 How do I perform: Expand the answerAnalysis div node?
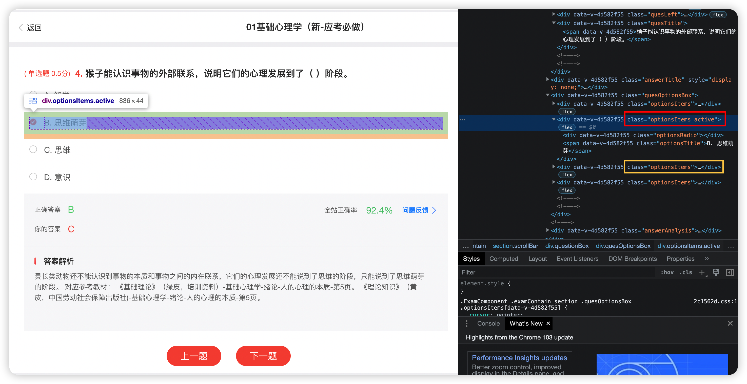click(x=547, y=230)
